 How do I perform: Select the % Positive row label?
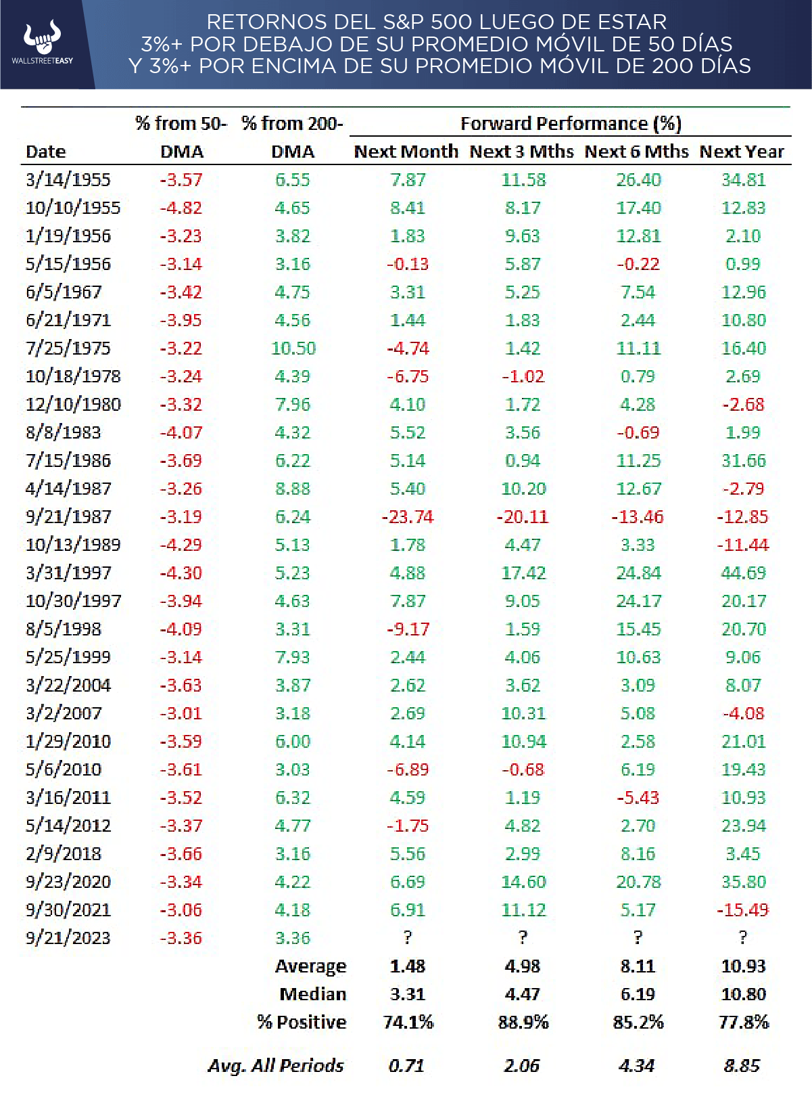302,1023
